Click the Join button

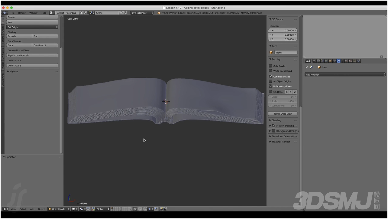(x=32, y=22)
